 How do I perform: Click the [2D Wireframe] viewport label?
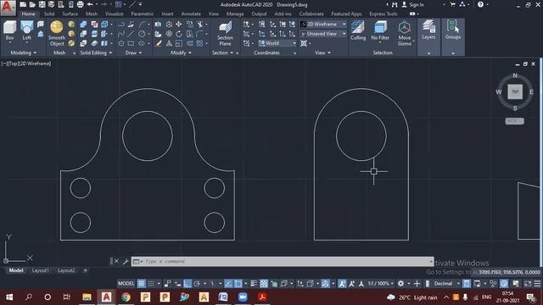[x=35, y=64]
